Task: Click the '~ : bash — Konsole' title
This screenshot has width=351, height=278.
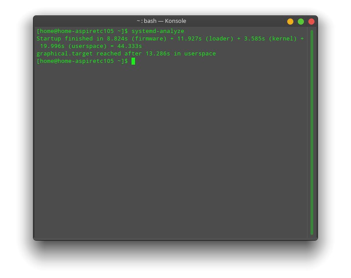Action: (161, 21)
